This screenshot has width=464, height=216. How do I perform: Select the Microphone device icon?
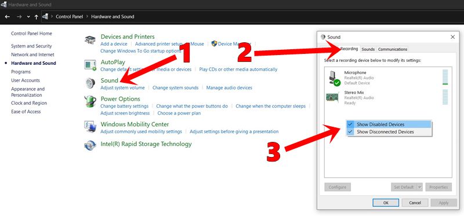pos(335,78)
